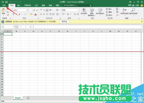Select the Copy icon in clipboard group

[x=8, y=12]
